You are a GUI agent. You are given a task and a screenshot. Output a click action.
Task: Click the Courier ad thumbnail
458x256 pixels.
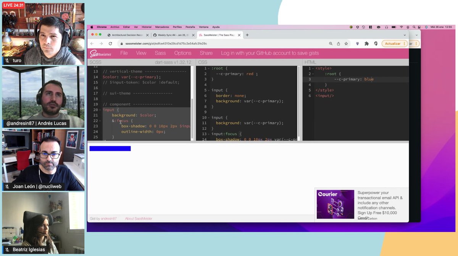click(335, 204)
